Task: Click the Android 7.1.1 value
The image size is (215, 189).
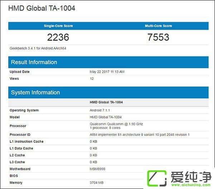Action: 100,110
